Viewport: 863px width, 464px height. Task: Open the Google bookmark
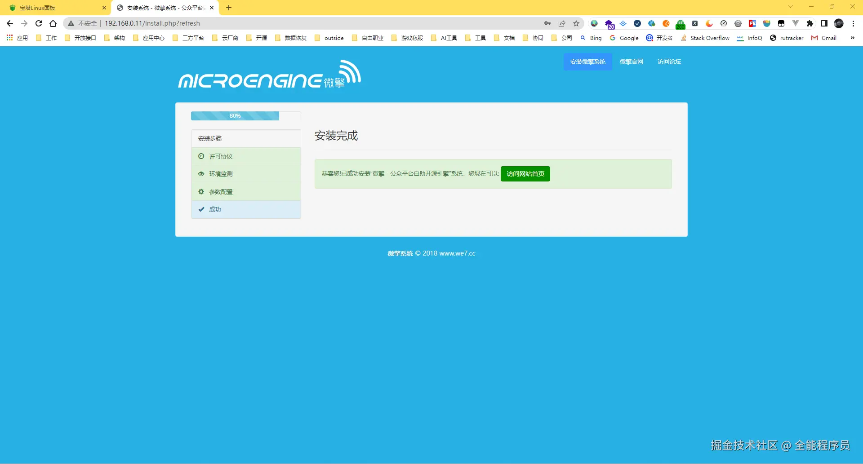tap(624, 38)
